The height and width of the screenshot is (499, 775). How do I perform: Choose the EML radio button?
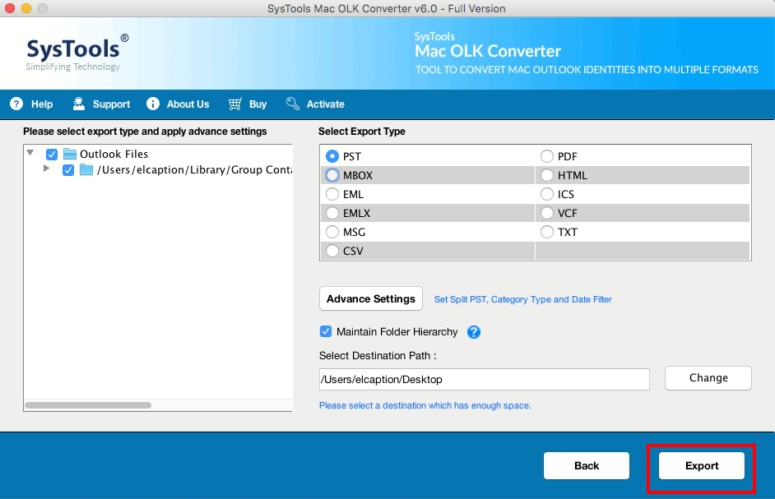[x=332, y=194]
